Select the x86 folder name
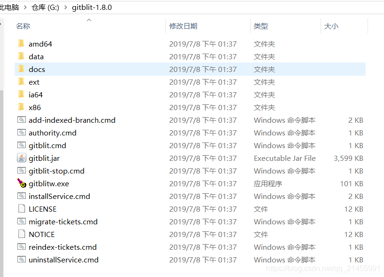 35,107
